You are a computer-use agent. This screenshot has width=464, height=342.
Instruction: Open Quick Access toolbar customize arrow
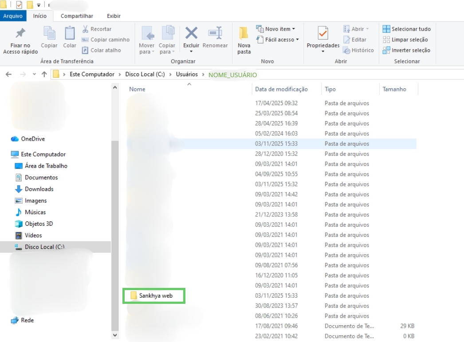click(39, 5)
